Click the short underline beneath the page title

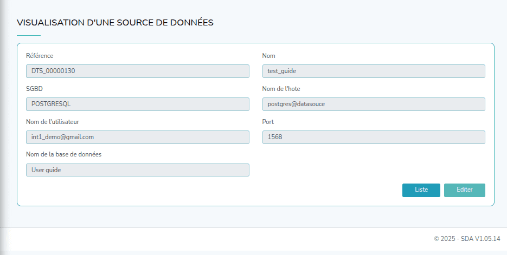[29, 35]
